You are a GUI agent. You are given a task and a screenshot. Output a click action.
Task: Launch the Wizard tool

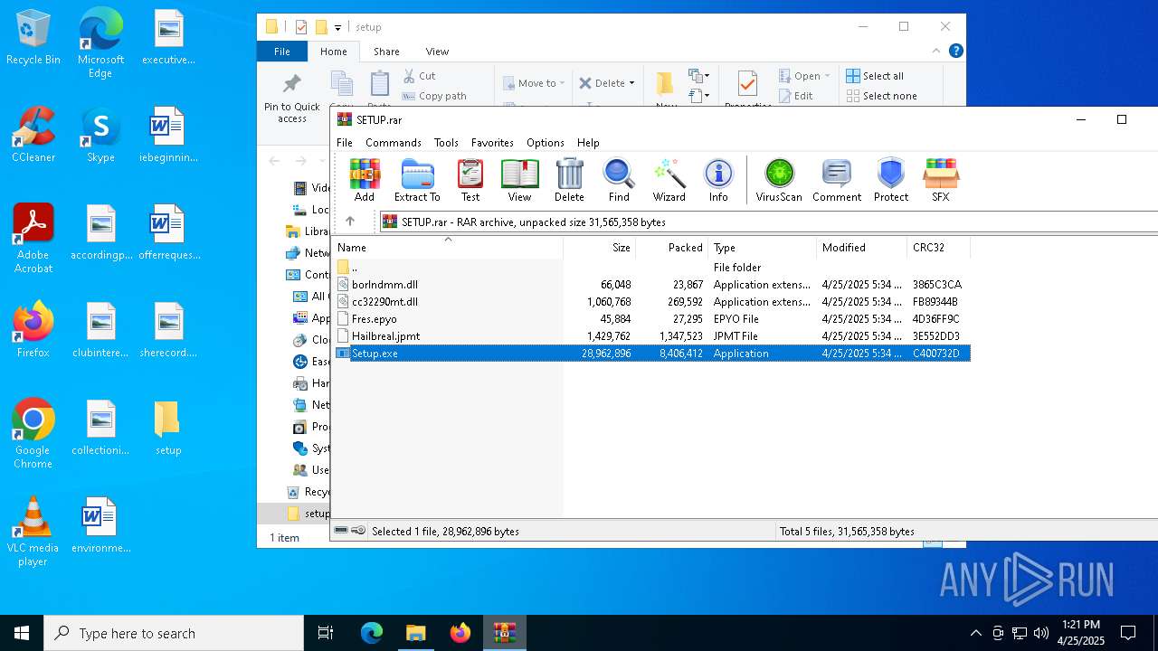coord(669,180)
